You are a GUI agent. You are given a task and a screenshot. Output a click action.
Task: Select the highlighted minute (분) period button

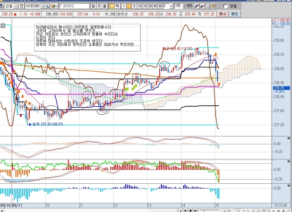coord(111,6)
